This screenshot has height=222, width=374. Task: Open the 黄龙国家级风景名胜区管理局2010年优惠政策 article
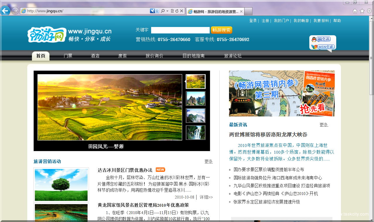click(x=143, y=205)
